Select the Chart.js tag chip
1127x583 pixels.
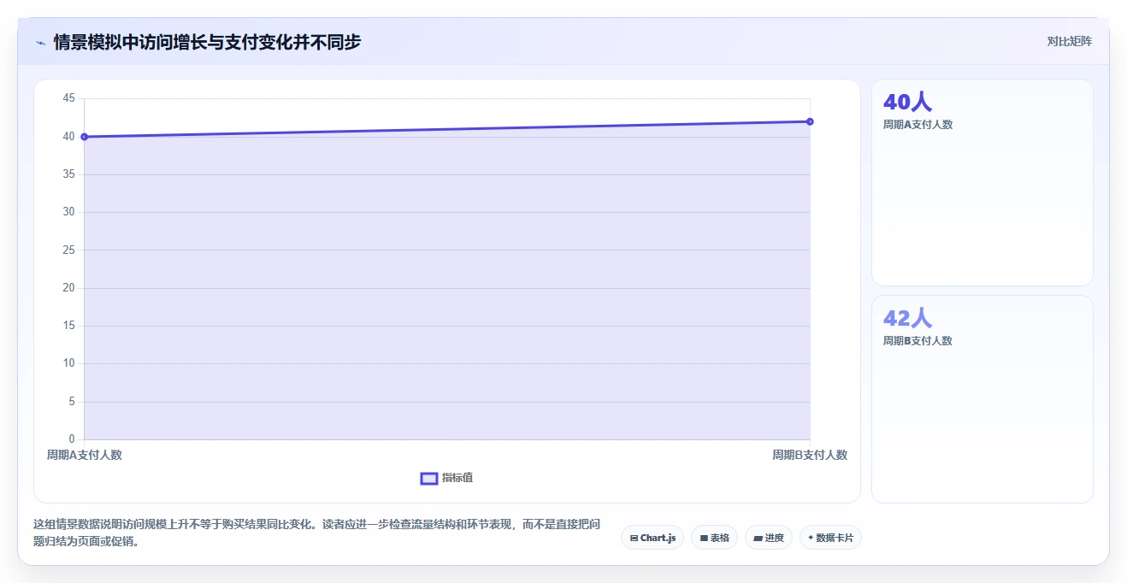652,538
